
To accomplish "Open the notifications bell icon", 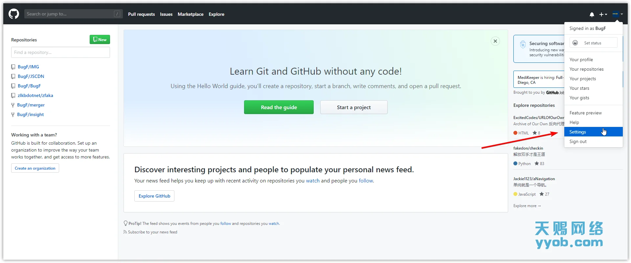I will click(592, 14).
